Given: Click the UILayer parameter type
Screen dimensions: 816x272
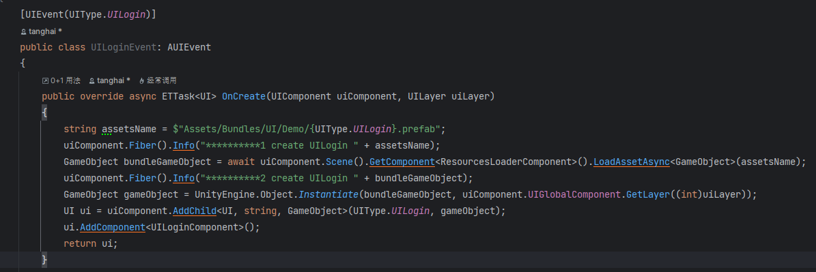Looking at the screenshot, I should (x=426, y=97).
